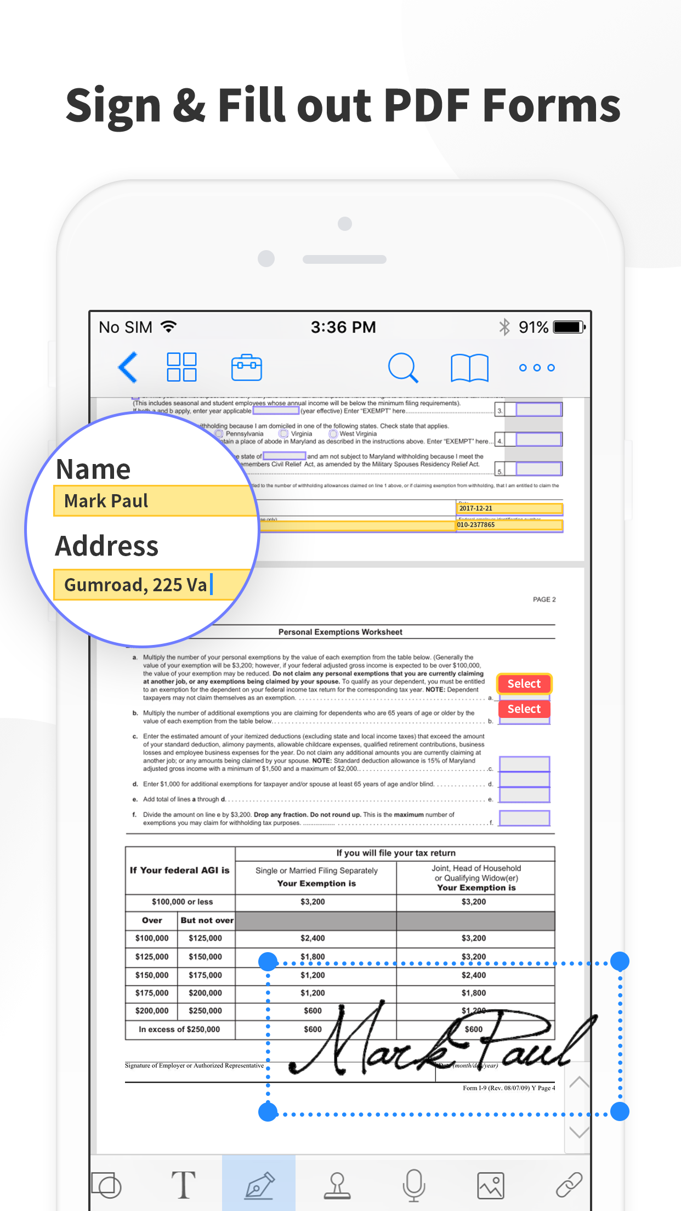Tap the form field on line 3
Image resolution: width=681 pixels, height=1211 pixels.
539,410
